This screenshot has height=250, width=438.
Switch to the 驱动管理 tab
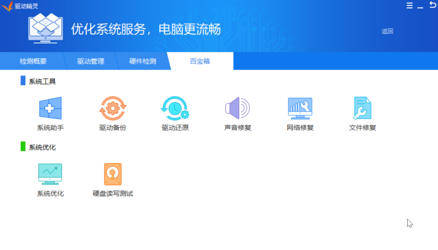click(90, 61)
